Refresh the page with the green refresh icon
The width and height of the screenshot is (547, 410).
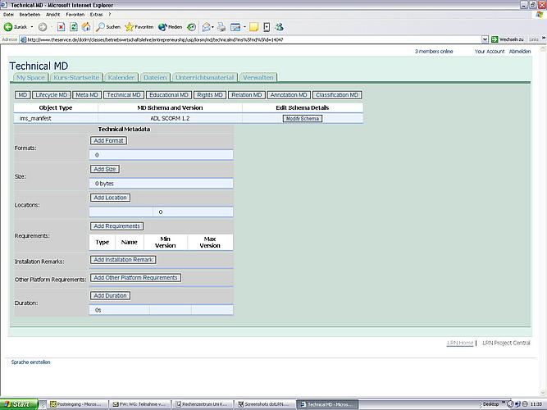pyautogui.click(x=74, y=27)
